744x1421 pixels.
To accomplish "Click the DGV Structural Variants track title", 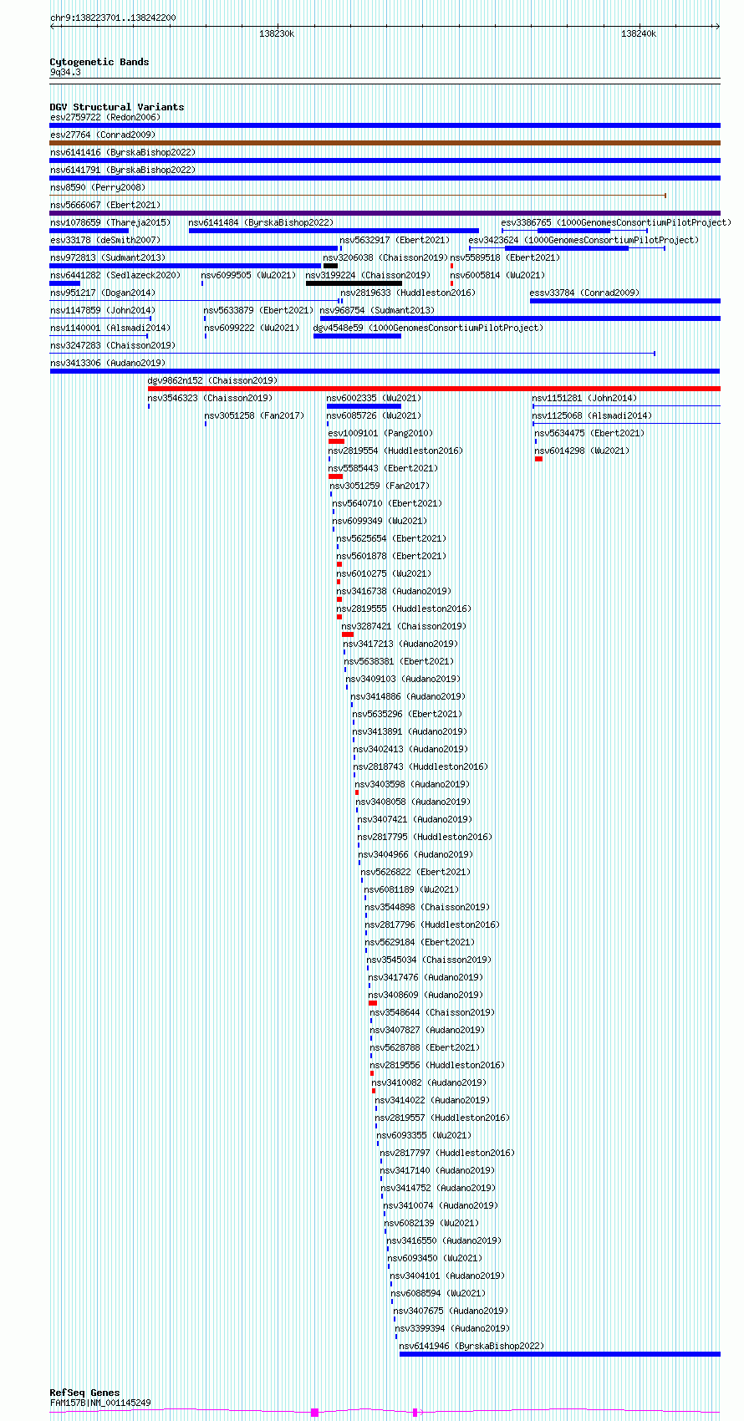I will tap(117, 107).
